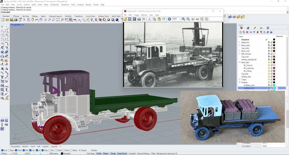Image resolution: width=289 pixels, height=155 pixels.
Task: Click the red delete layer X icon
Action: point(247,32)
